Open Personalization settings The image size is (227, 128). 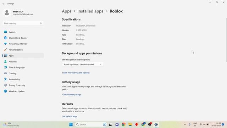23,50
